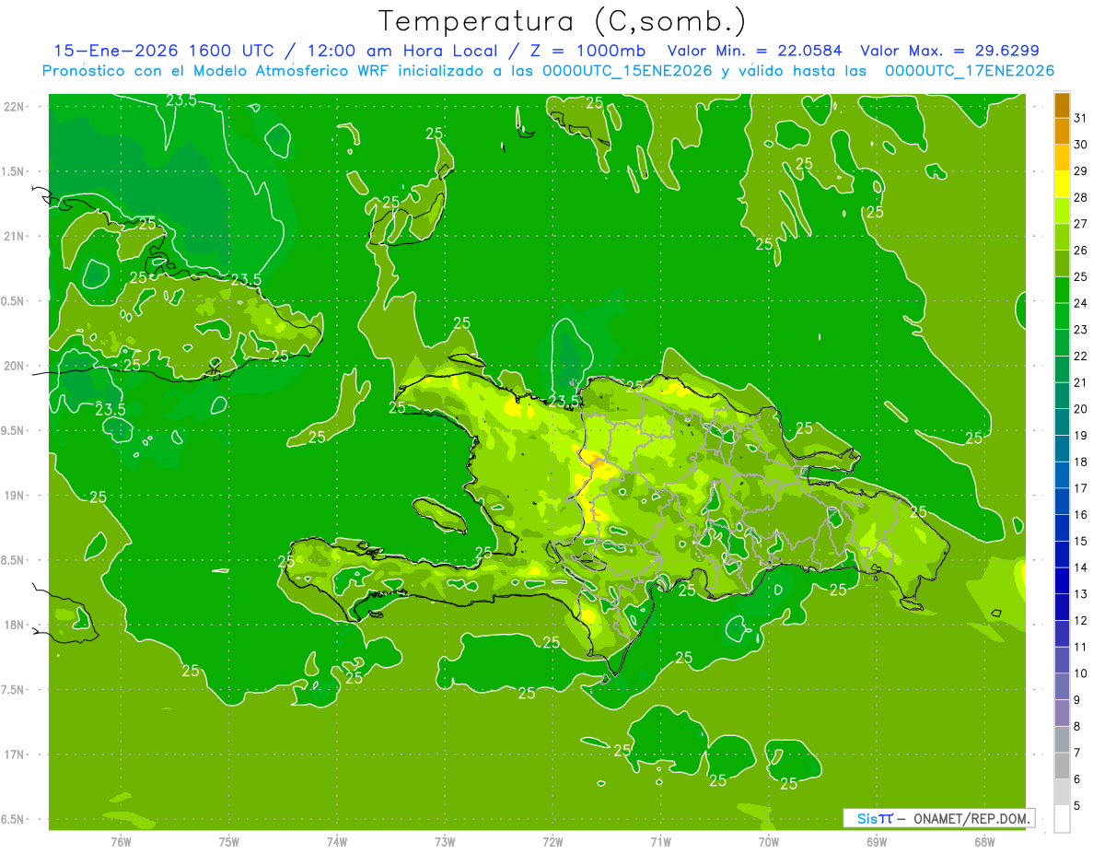Click the 7.5N latitude axis label
The width and height of the screenshot is (1105, 854).
14,690
